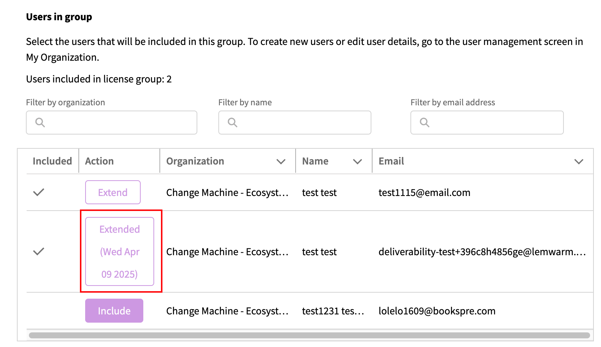601x347 pixels.
Task: Click the Action column header
Action: click(x=99, y=161)
